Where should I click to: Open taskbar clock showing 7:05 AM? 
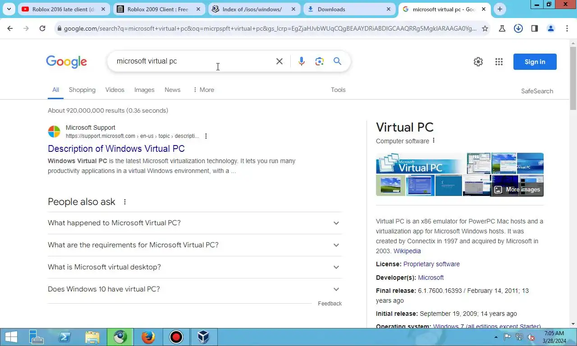pos(554,337)
